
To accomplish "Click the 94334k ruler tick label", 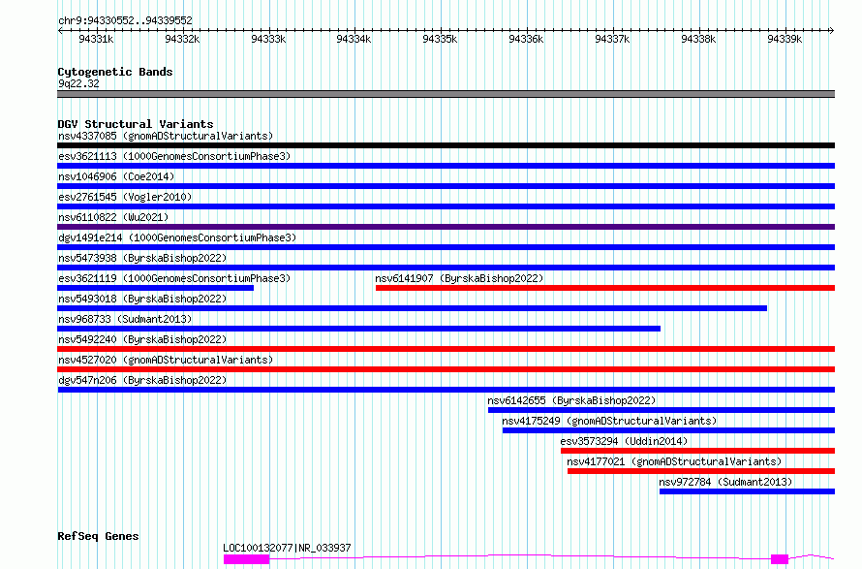I will [354, 39].
